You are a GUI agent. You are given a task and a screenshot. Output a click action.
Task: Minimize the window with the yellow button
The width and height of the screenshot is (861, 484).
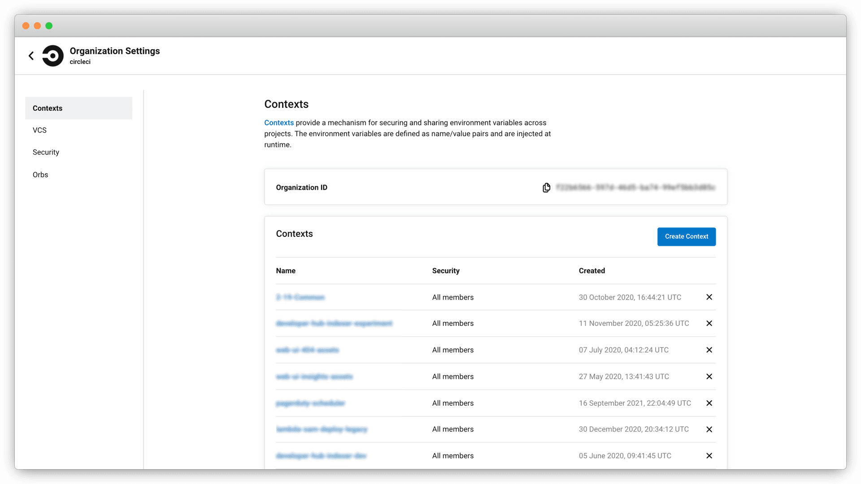37,26
